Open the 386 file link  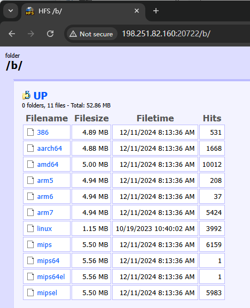[x=43, y=133]
